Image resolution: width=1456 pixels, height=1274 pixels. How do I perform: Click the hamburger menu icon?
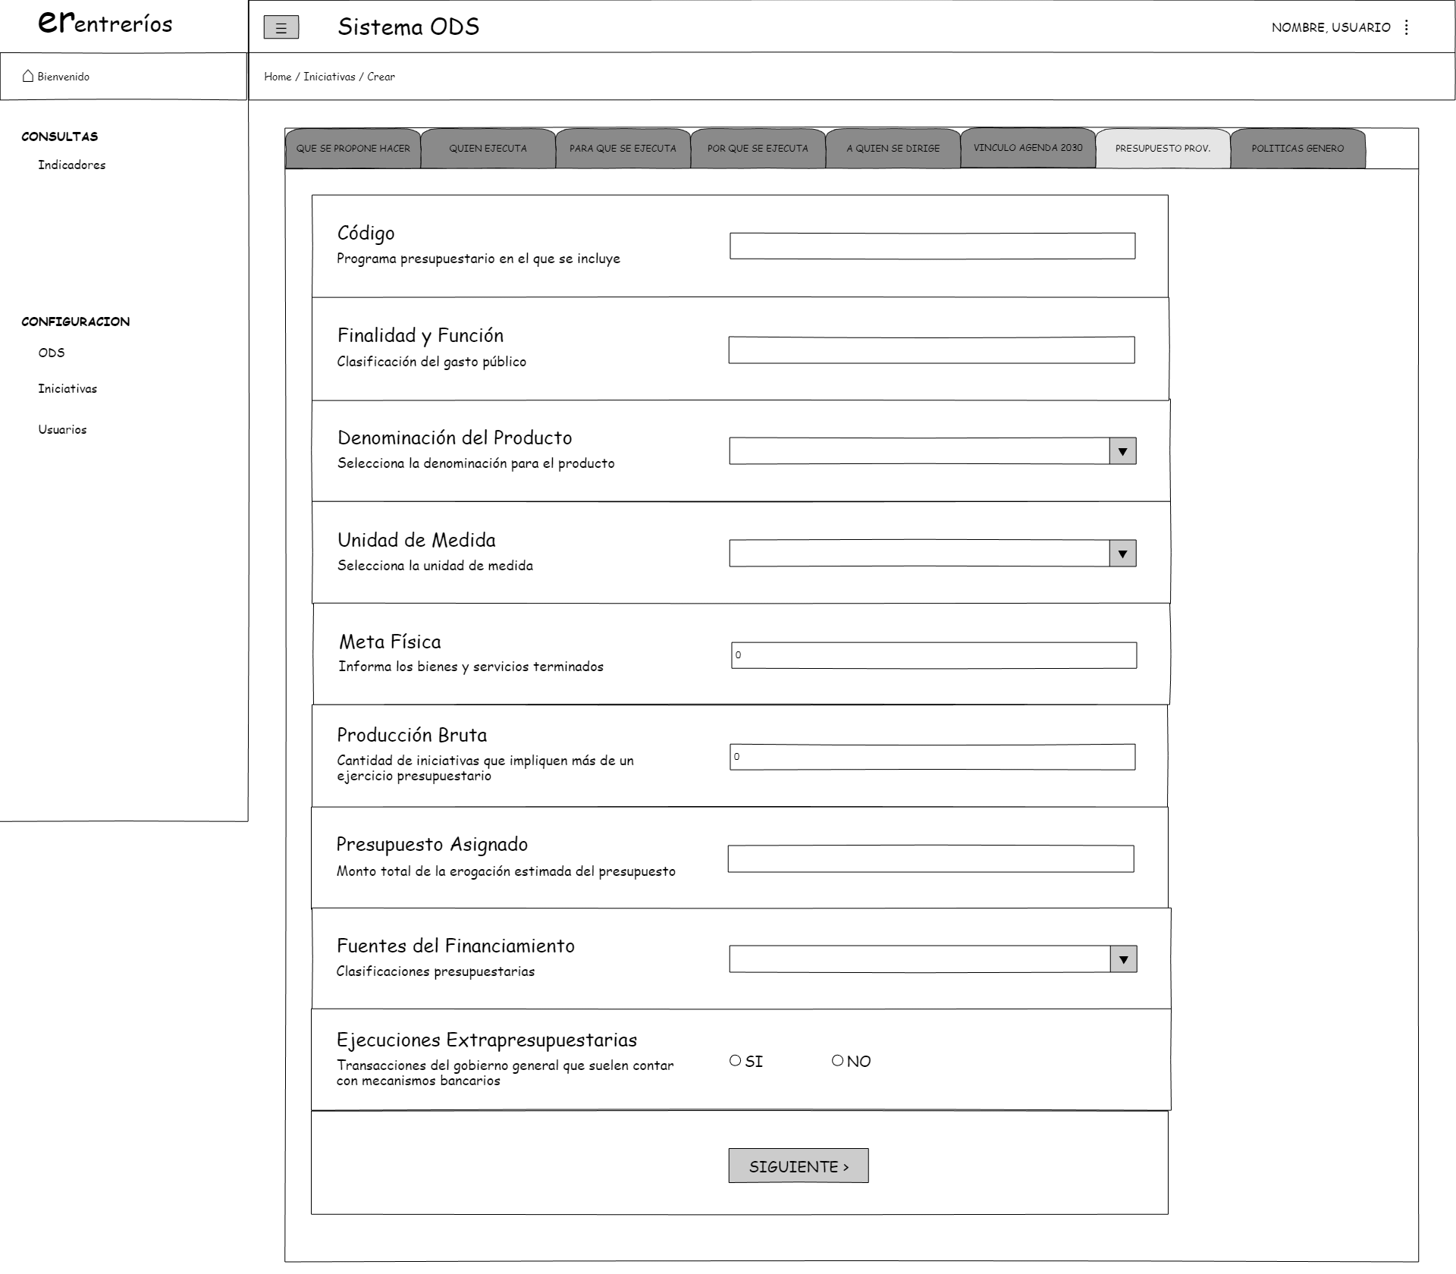click(x=281, y=28)
